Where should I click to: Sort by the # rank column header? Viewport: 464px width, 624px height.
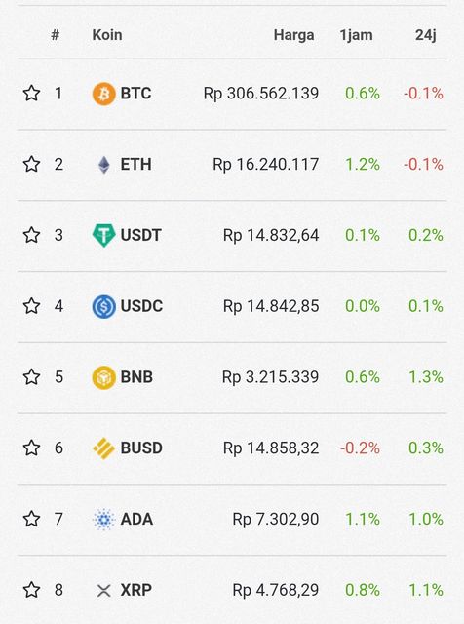(x=56, y=35)
